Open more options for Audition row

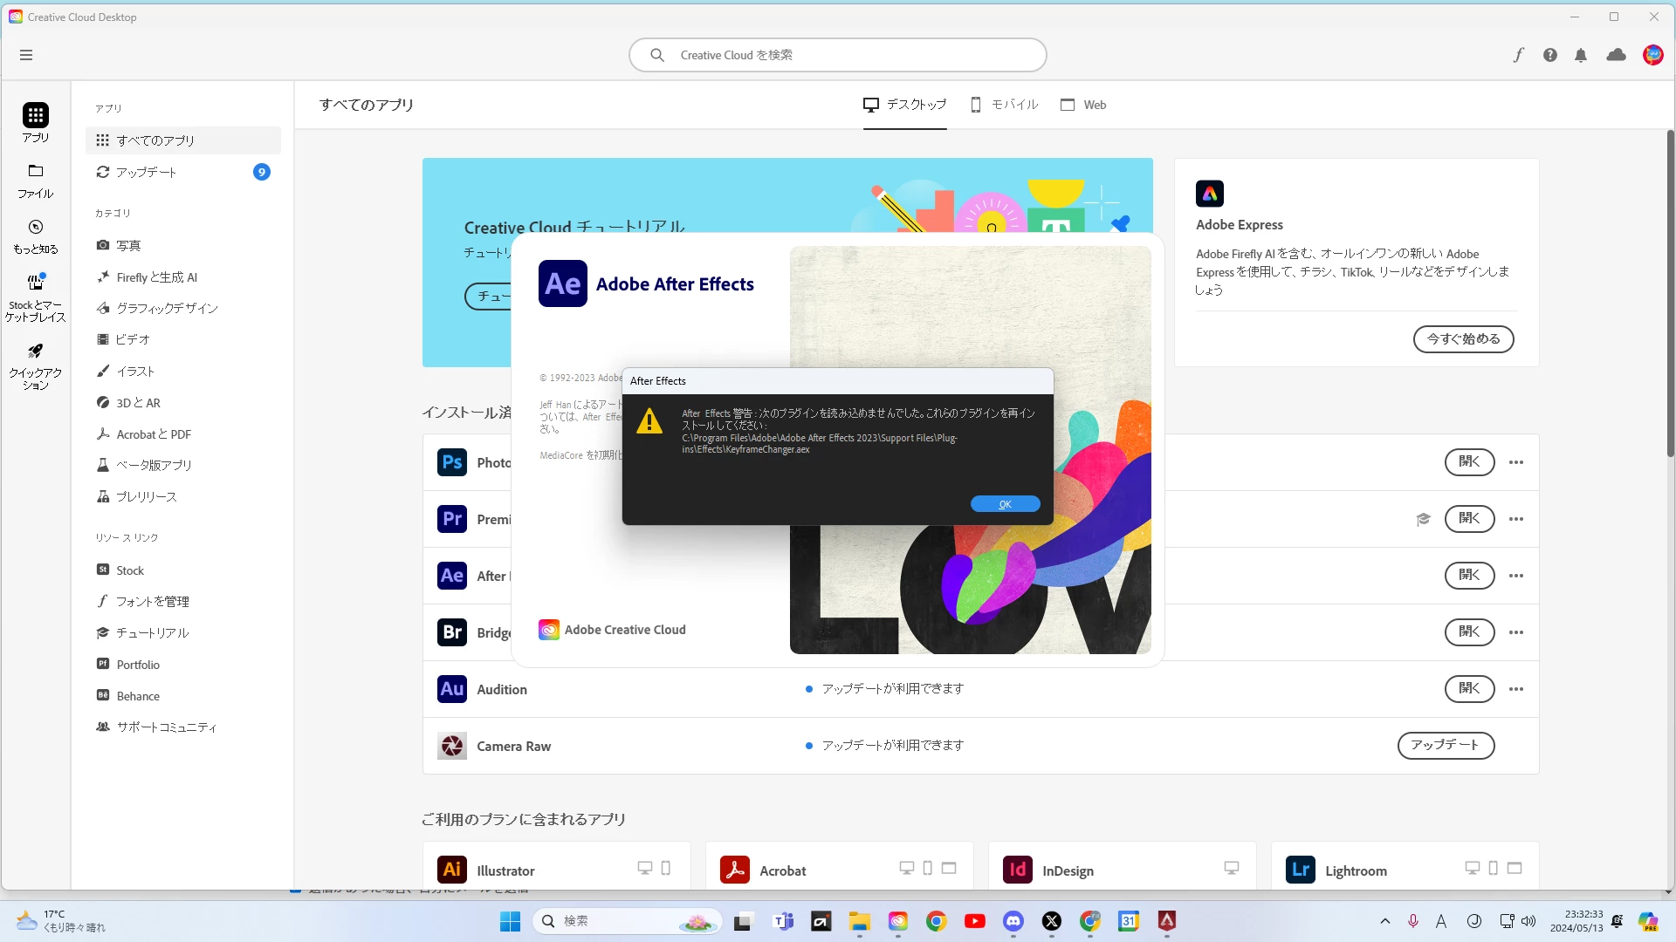pos(1516,689)
